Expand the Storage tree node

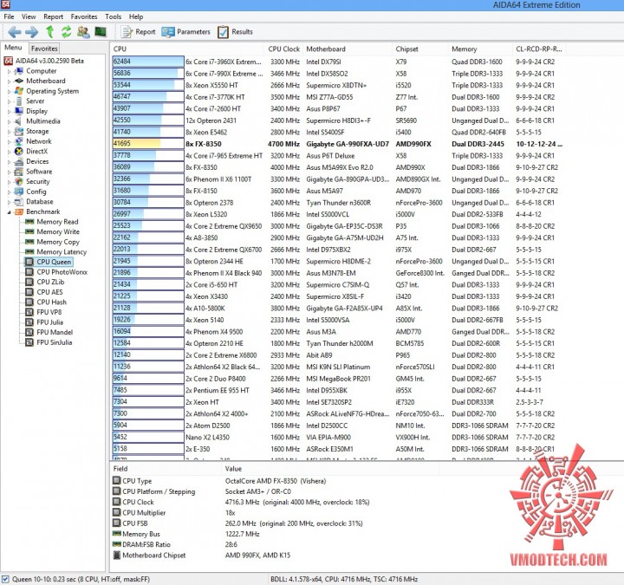pos(9,132)
